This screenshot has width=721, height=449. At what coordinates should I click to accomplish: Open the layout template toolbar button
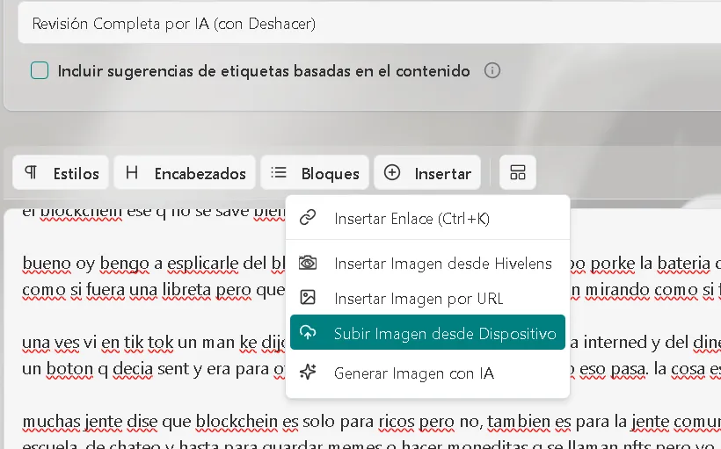coord(518,173)
